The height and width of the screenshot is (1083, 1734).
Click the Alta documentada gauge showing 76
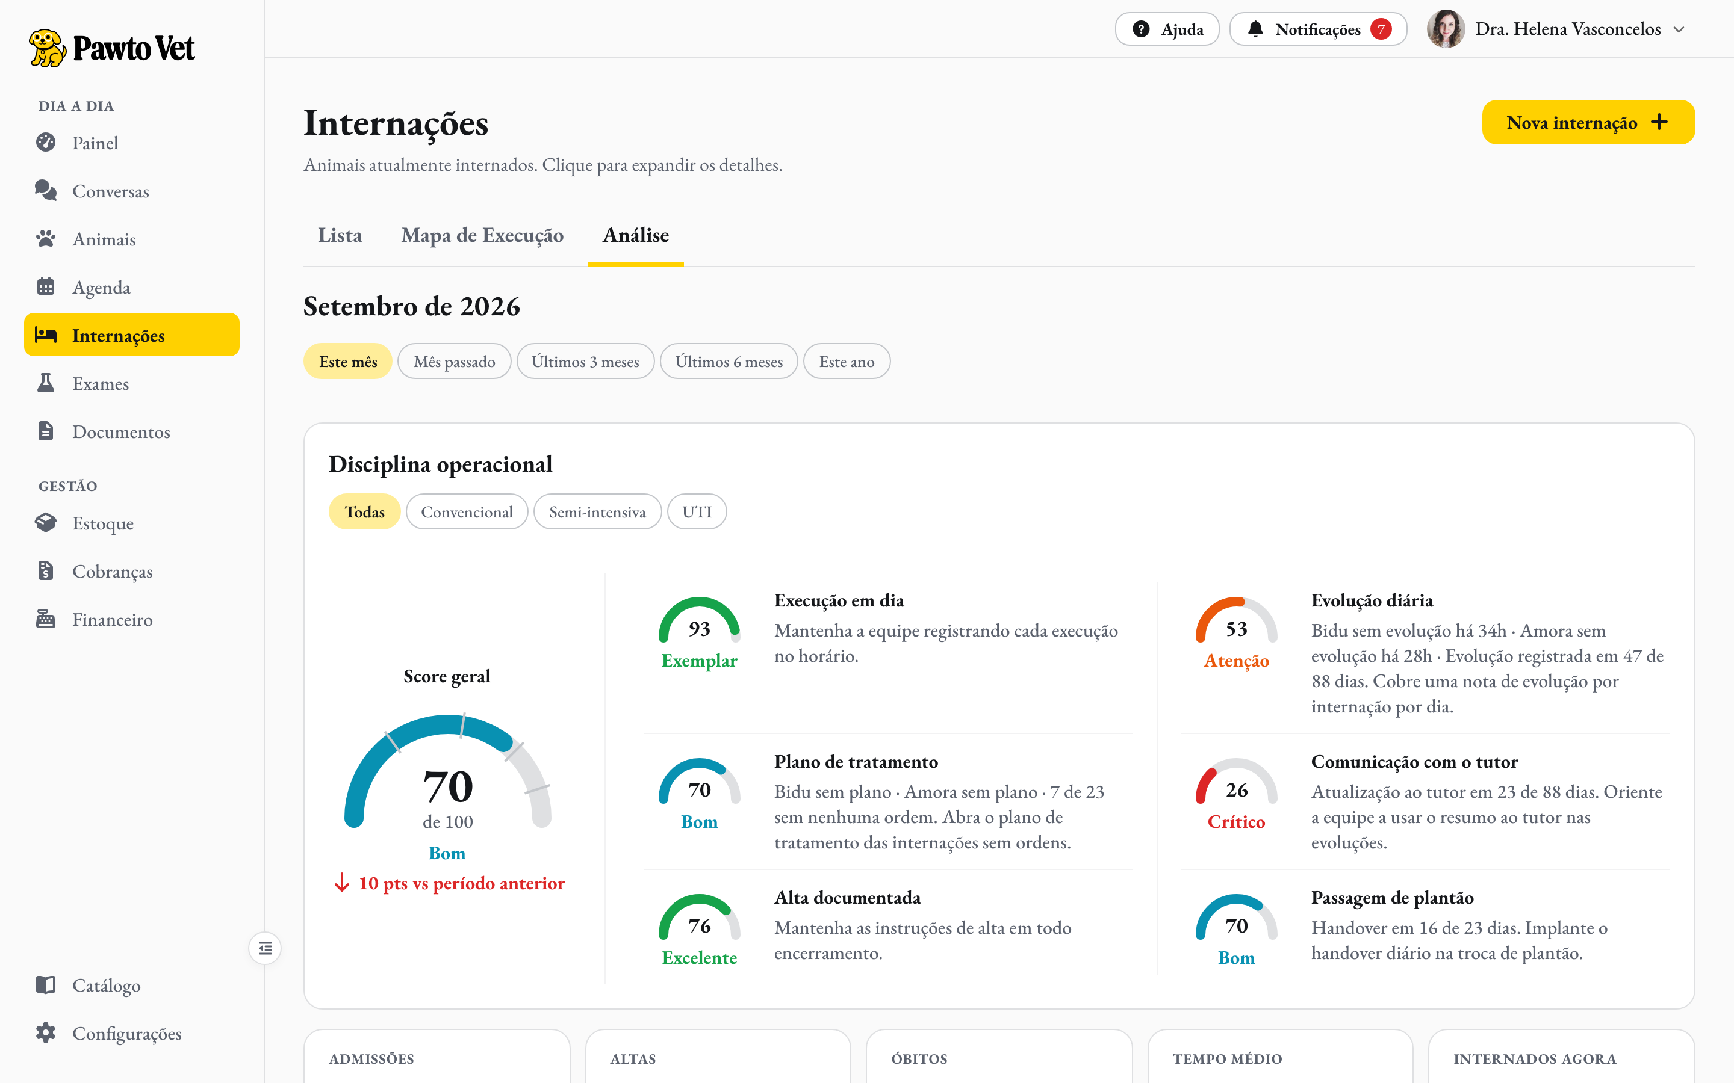(700, 918)
